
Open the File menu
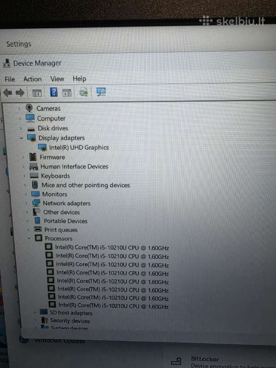10,79
